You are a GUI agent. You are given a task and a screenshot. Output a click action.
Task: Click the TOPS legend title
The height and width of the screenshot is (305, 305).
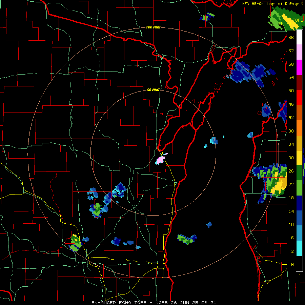pos(298,20)
